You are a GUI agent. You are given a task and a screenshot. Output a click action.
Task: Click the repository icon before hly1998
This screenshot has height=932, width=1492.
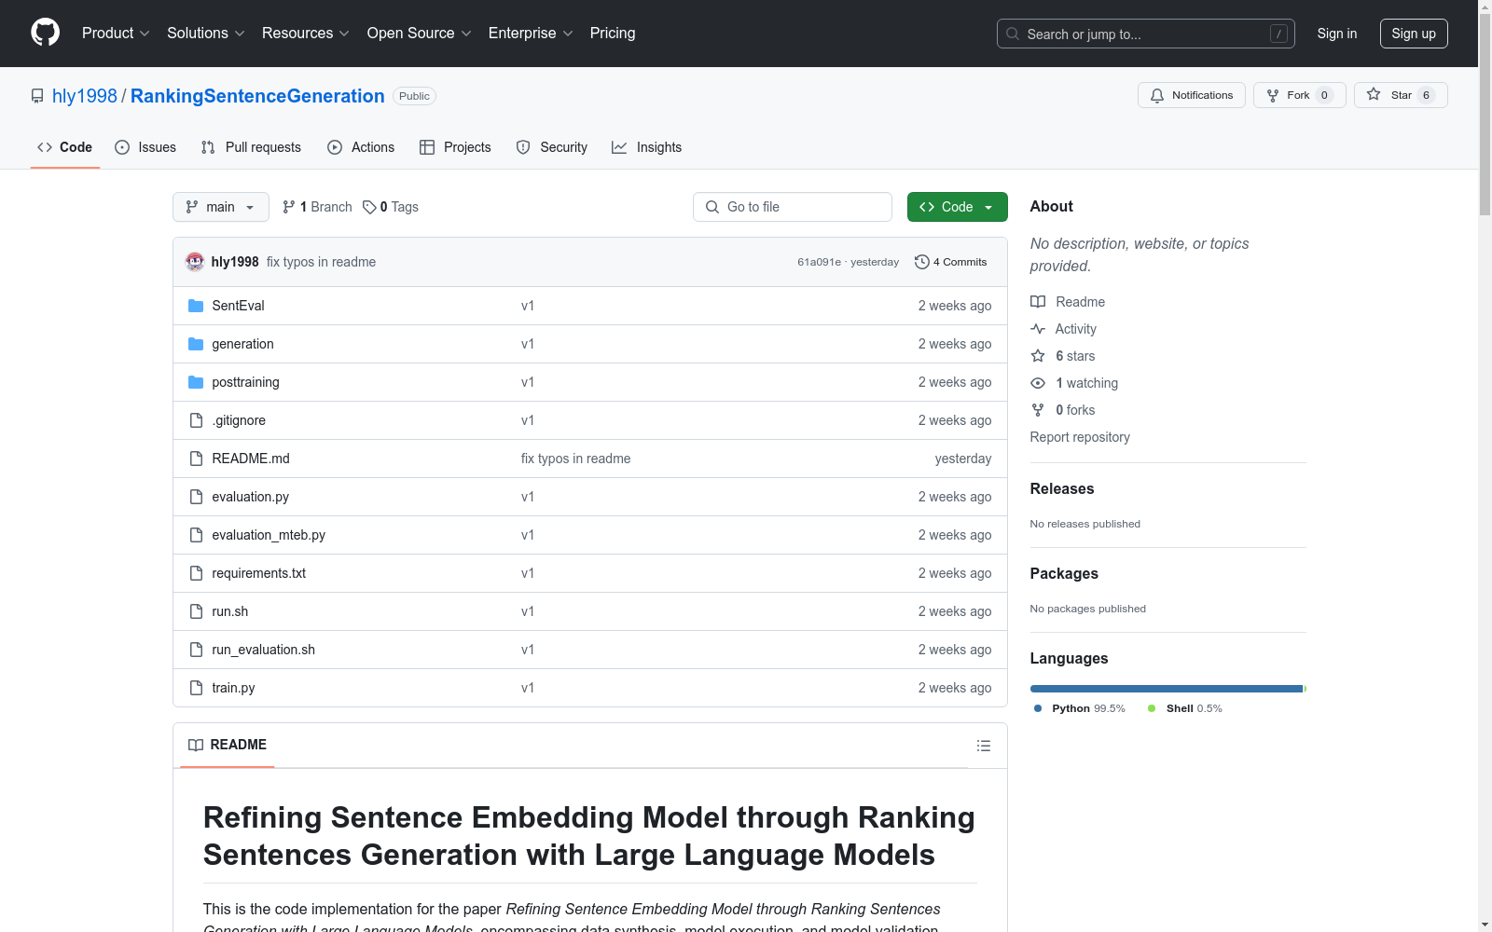click(37, 96)
